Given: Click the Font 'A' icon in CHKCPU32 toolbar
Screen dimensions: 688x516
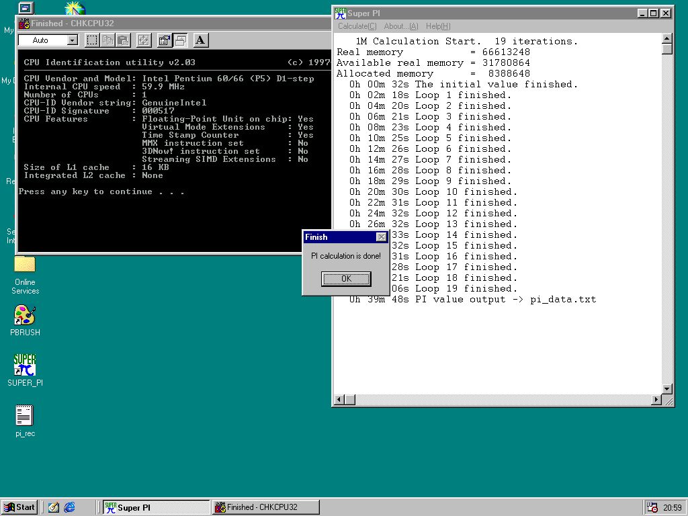Looking at the screenshot, I should (x=200, y=40).
